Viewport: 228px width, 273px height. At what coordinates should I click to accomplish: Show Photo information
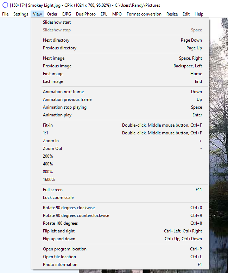pos(120,265)
